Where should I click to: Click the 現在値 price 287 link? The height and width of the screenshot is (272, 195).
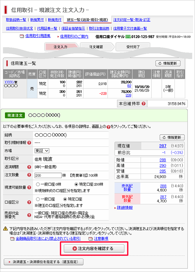point(163,146)
